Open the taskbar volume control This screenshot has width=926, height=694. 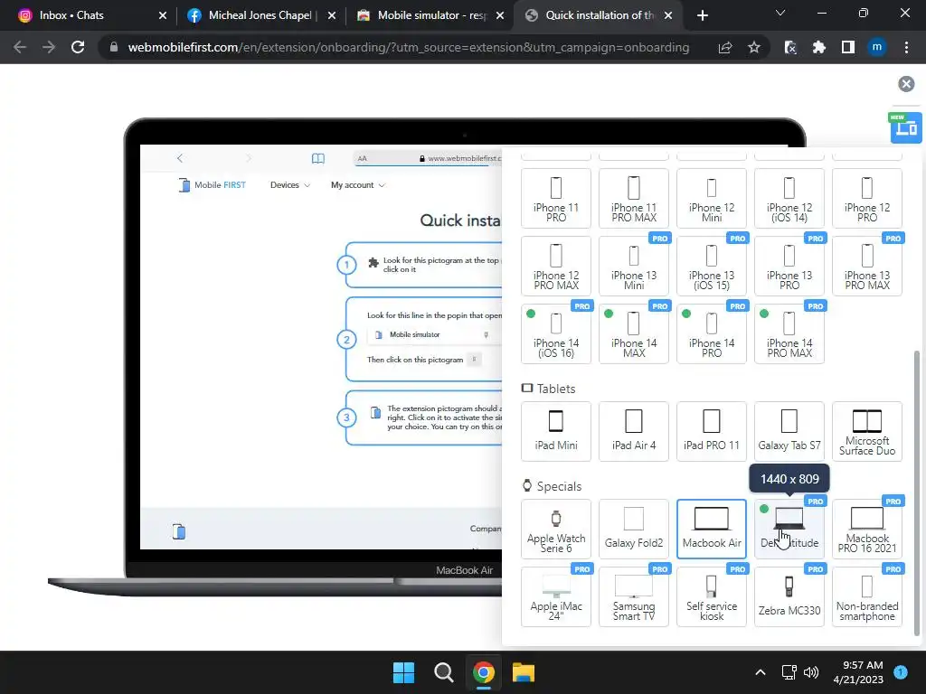tap(811, 672)
